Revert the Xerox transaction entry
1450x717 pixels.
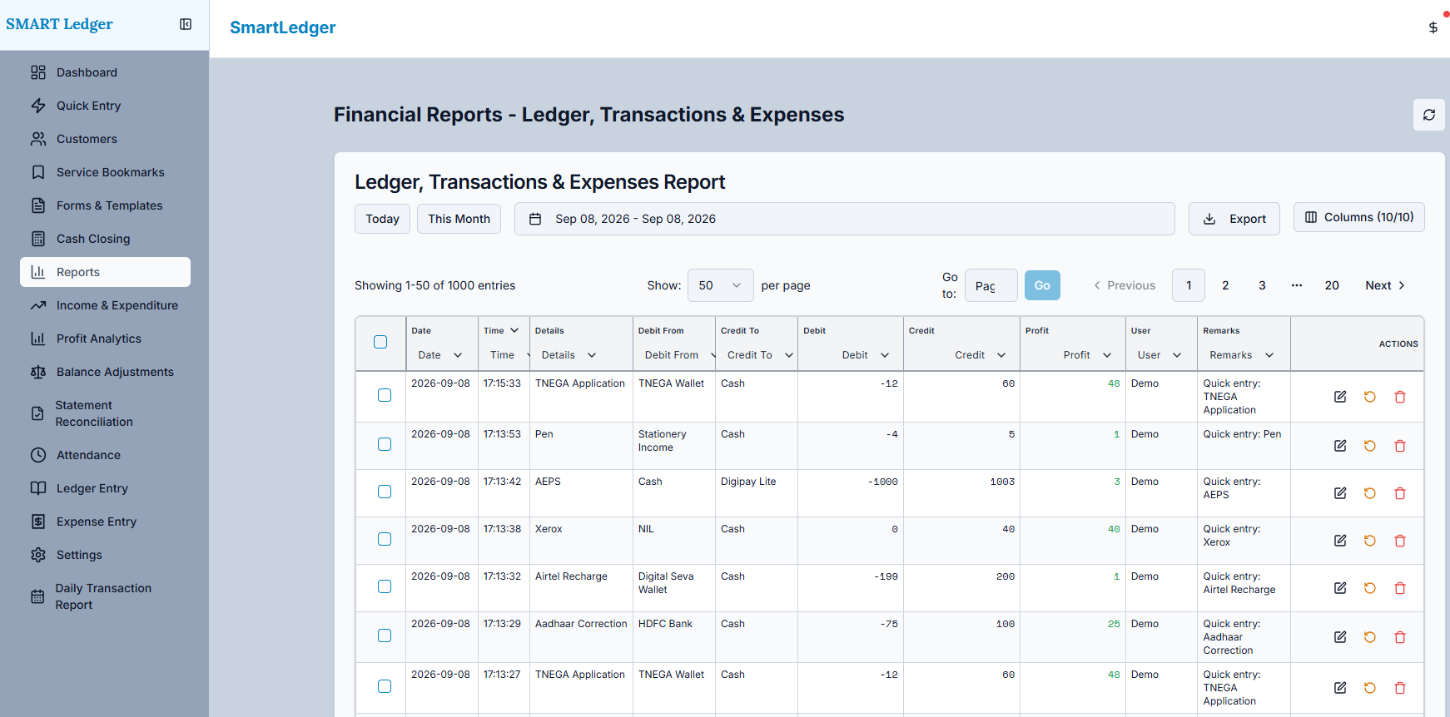click(1370, 541)
